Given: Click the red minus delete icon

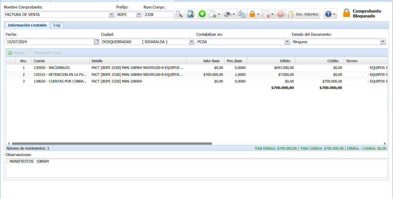Looking at the screenshot, I should click(x=281, y=14).
